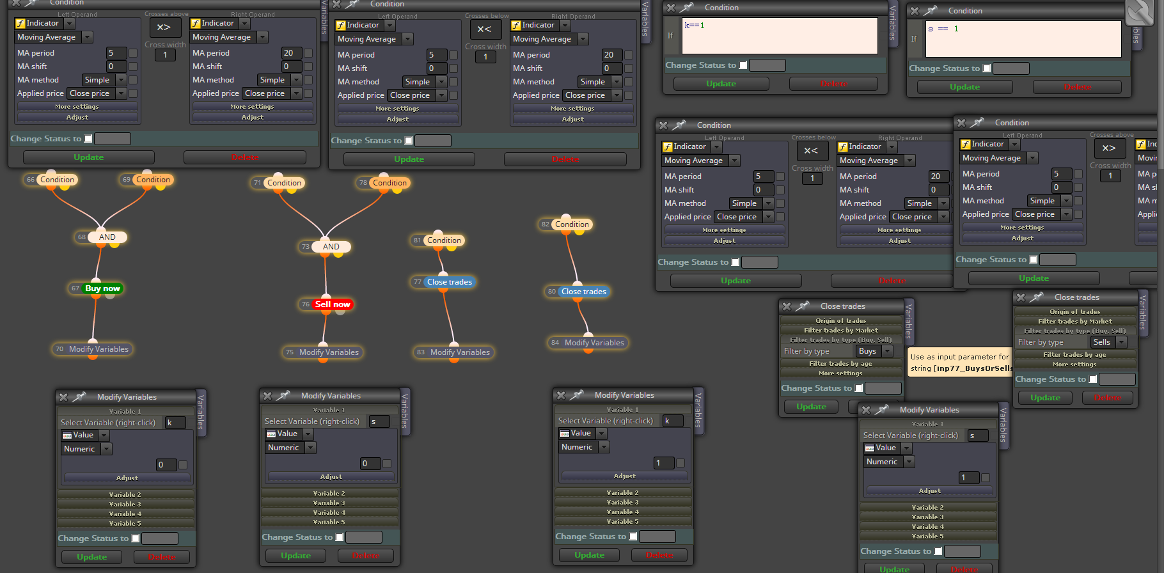The width and height of the screenshot is (1164, 573).
Task: Tick Change Status checkbox in top-center Crosses below panel
Action: 409,141
